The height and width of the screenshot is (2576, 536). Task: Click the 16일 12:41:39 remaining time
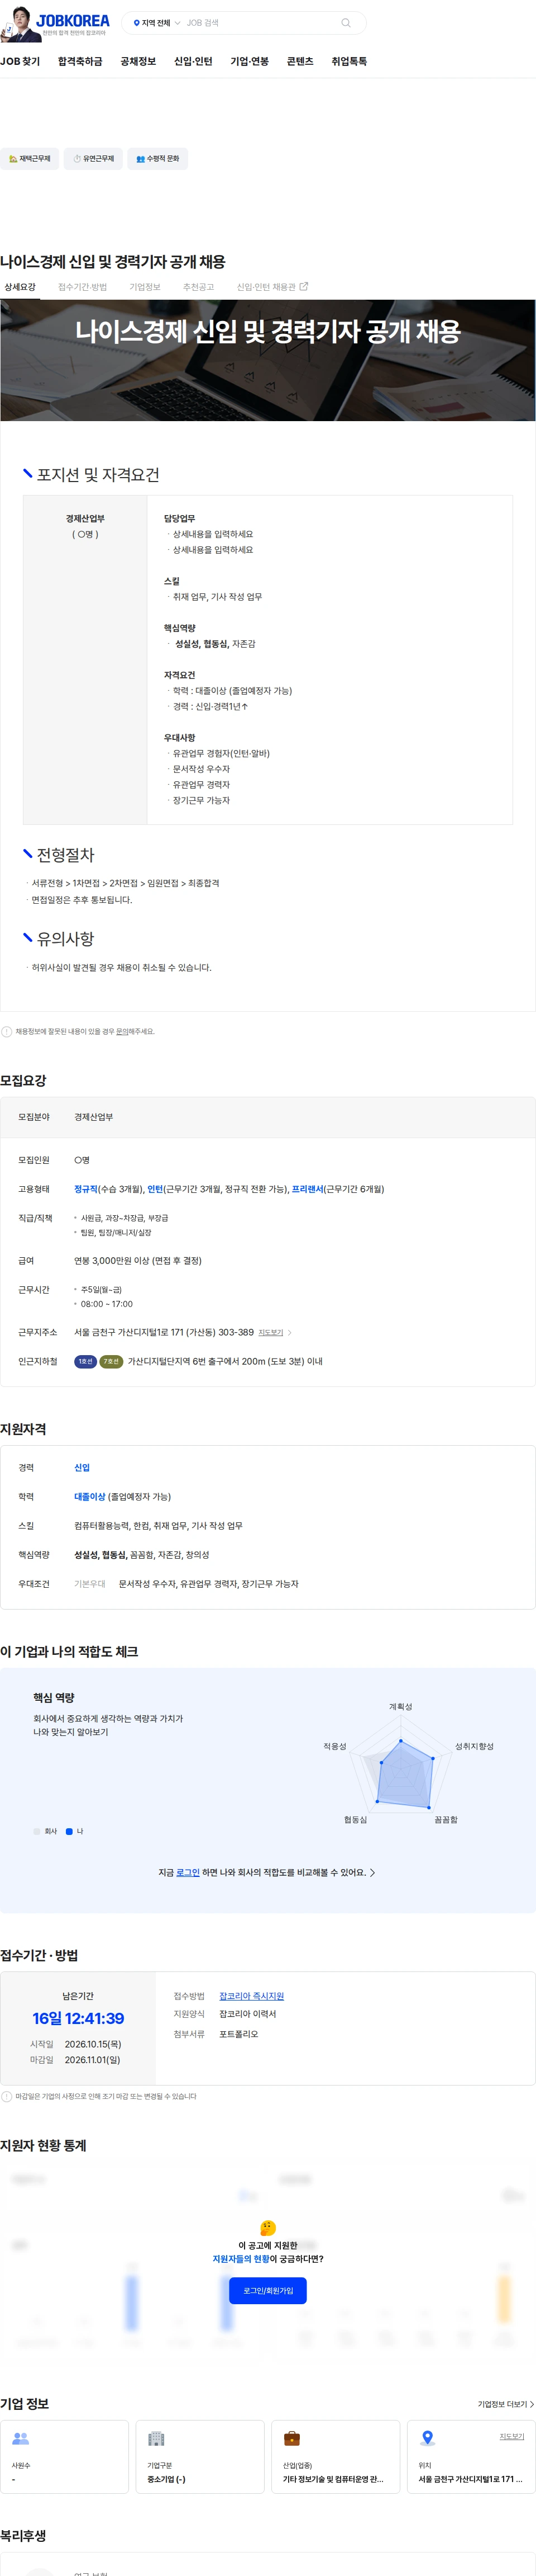click(78, 2018)
